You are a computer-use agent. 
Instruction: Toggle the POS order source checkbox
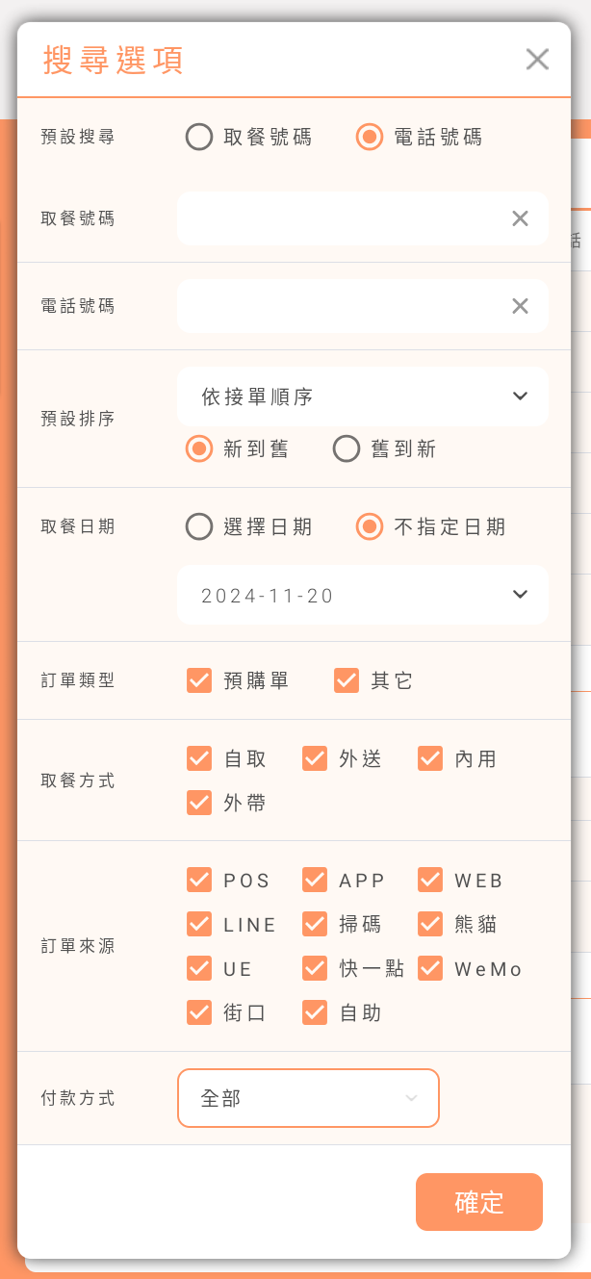point(199,880)
